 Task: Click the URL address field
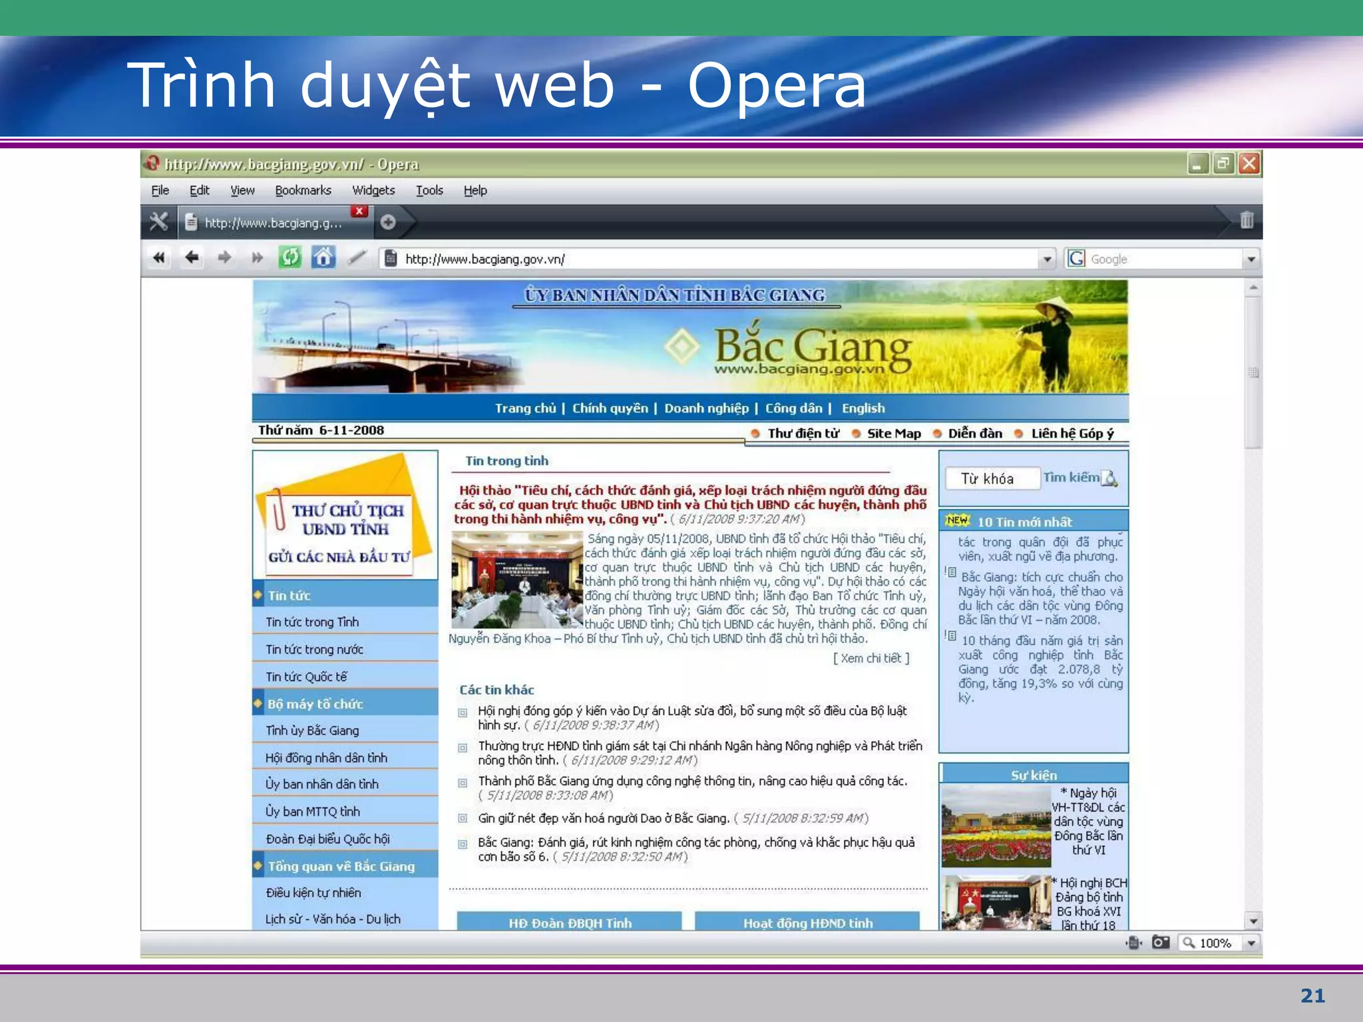[x=718, y=259]
